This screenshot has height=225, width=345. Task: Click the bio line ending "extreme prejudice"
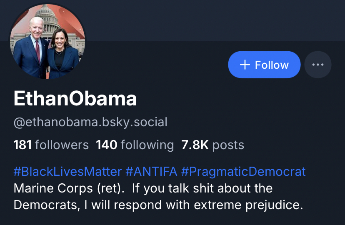[158, 205]
